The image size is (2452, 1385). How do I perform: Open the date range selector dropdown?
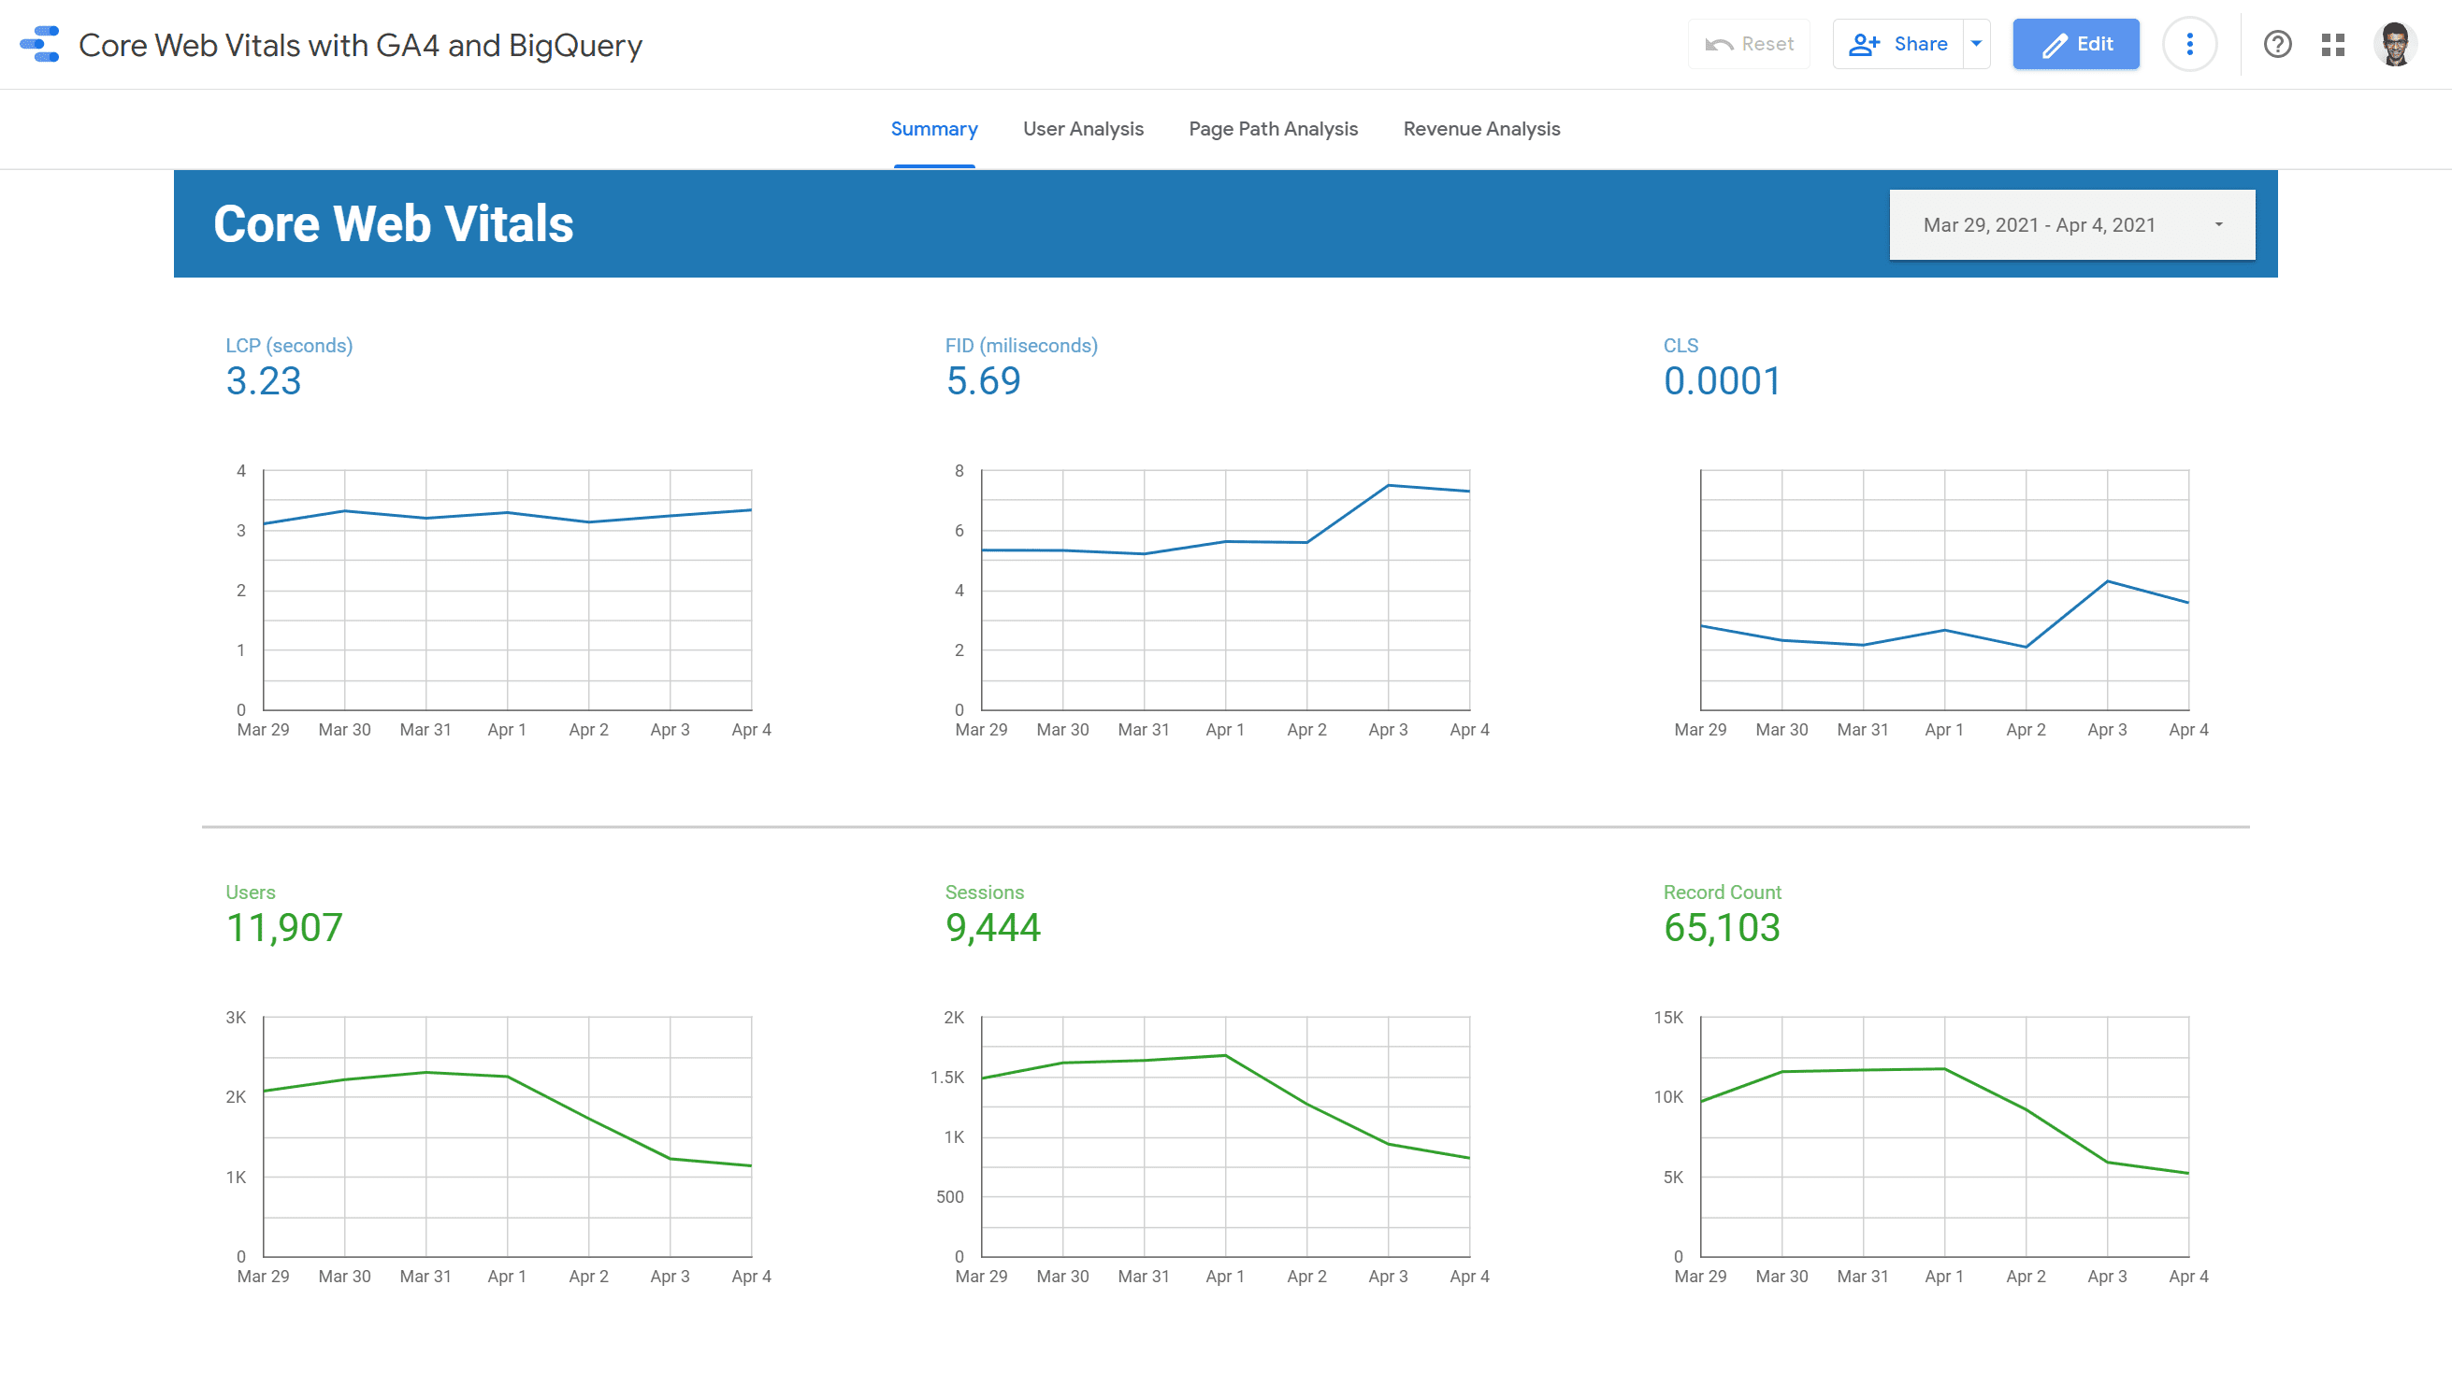point(2071,224)
